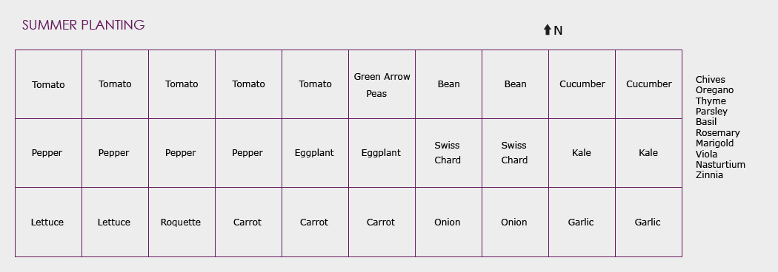
Task: Select the first Eggplant cell
Action: tap(315, 153)
